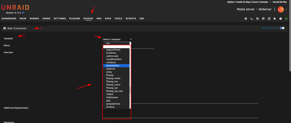Click the logout icon in the header
This screenshot has width=291, height=123.
[x=246, y=19]
